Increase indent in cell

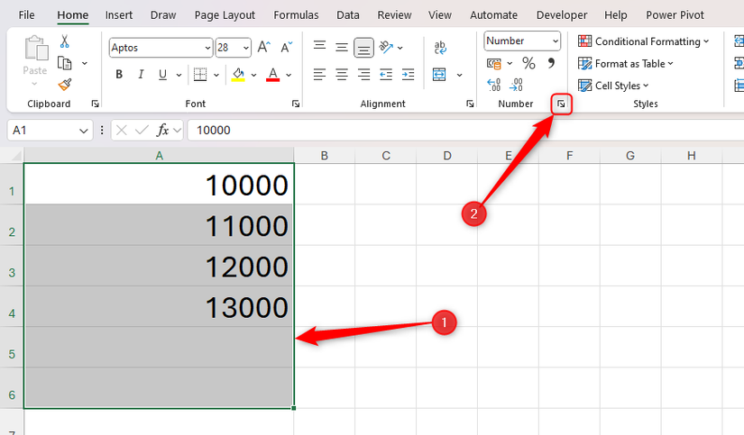tap(408, 75)
